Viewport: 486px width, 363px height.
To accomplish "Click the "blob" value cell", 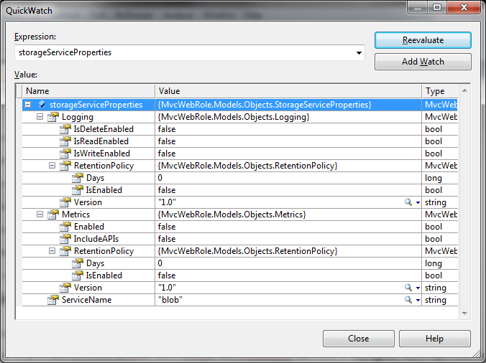I will [x=288, y=300].
